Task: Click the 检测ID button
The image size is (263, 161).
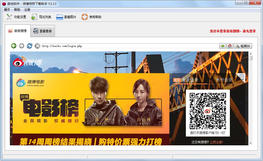Action: tap(243, 46)
